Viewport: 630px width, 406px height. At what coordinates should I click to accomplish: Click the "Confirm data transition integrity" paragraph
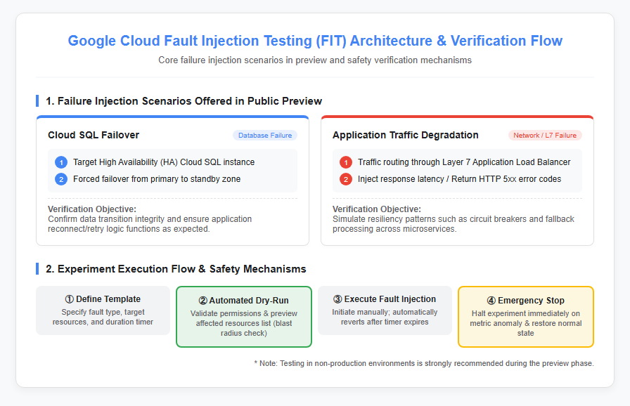(x=150, y=224)
